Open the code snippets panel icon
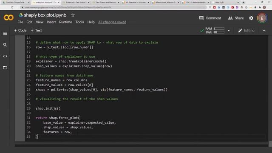Viewport: 272px width, 153px height. tap(5, 56)
